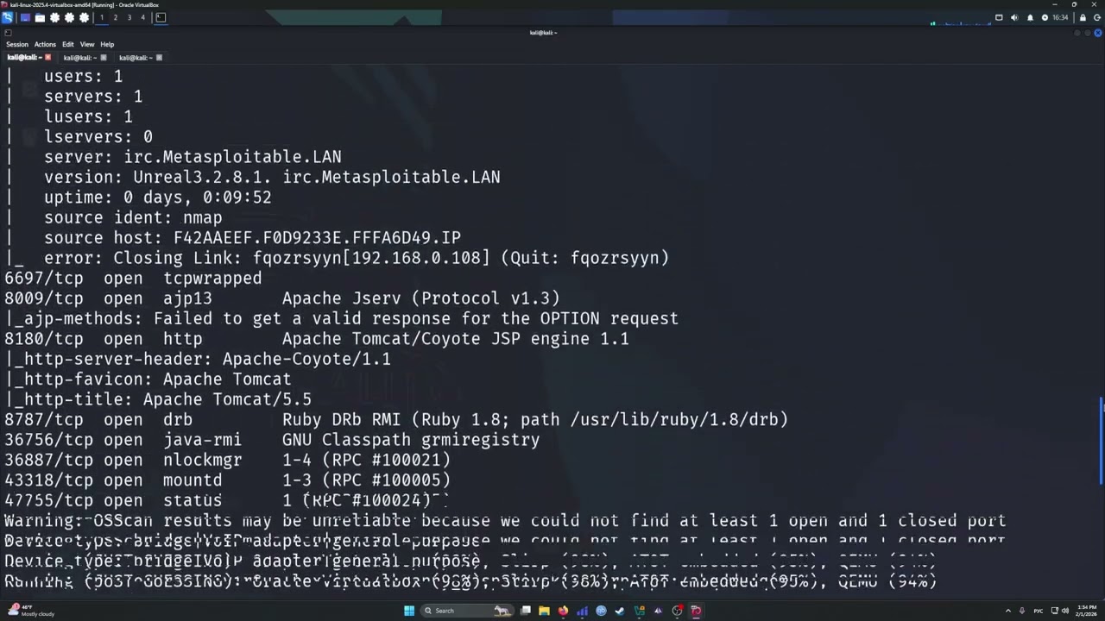This screenshot has width=1105, height=621.
Task: Click '_http-title: Apache Tomcat/5.5' text
Action: [159, 399]
